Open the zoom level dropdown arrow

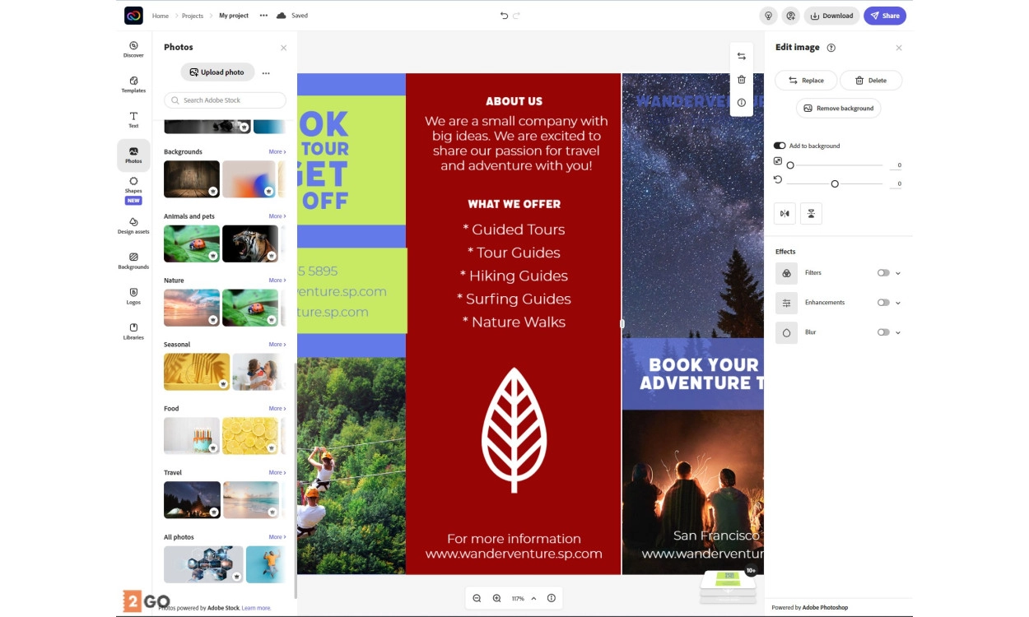(x=533, y=598)
